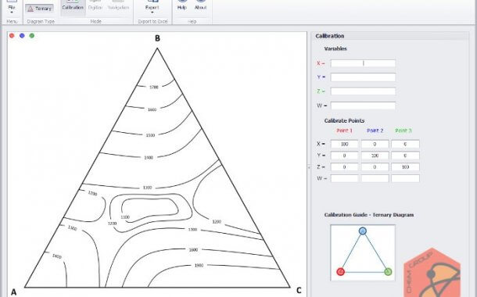
Task: Collapse the panel splitter handle
Action: pos(309,167)
